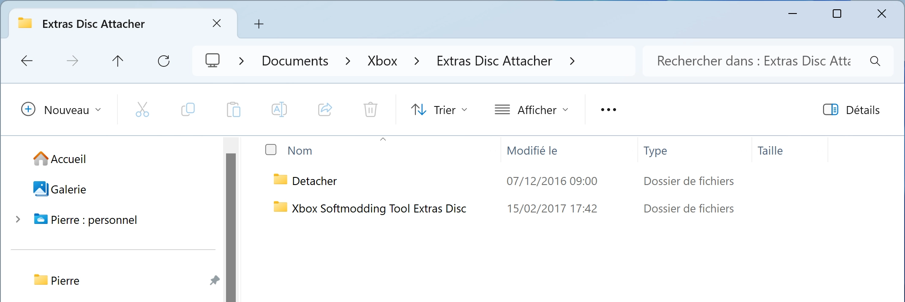905x302 pixels.
Task: Click the Cut scissors icon
Action: pos(142,110)
